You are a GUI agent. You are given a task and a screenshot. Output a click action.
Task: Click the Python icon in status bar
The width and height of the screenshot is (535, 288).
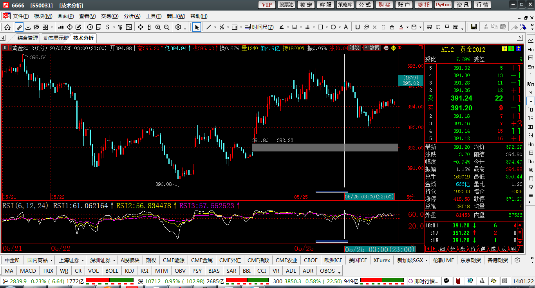[446, 281]
